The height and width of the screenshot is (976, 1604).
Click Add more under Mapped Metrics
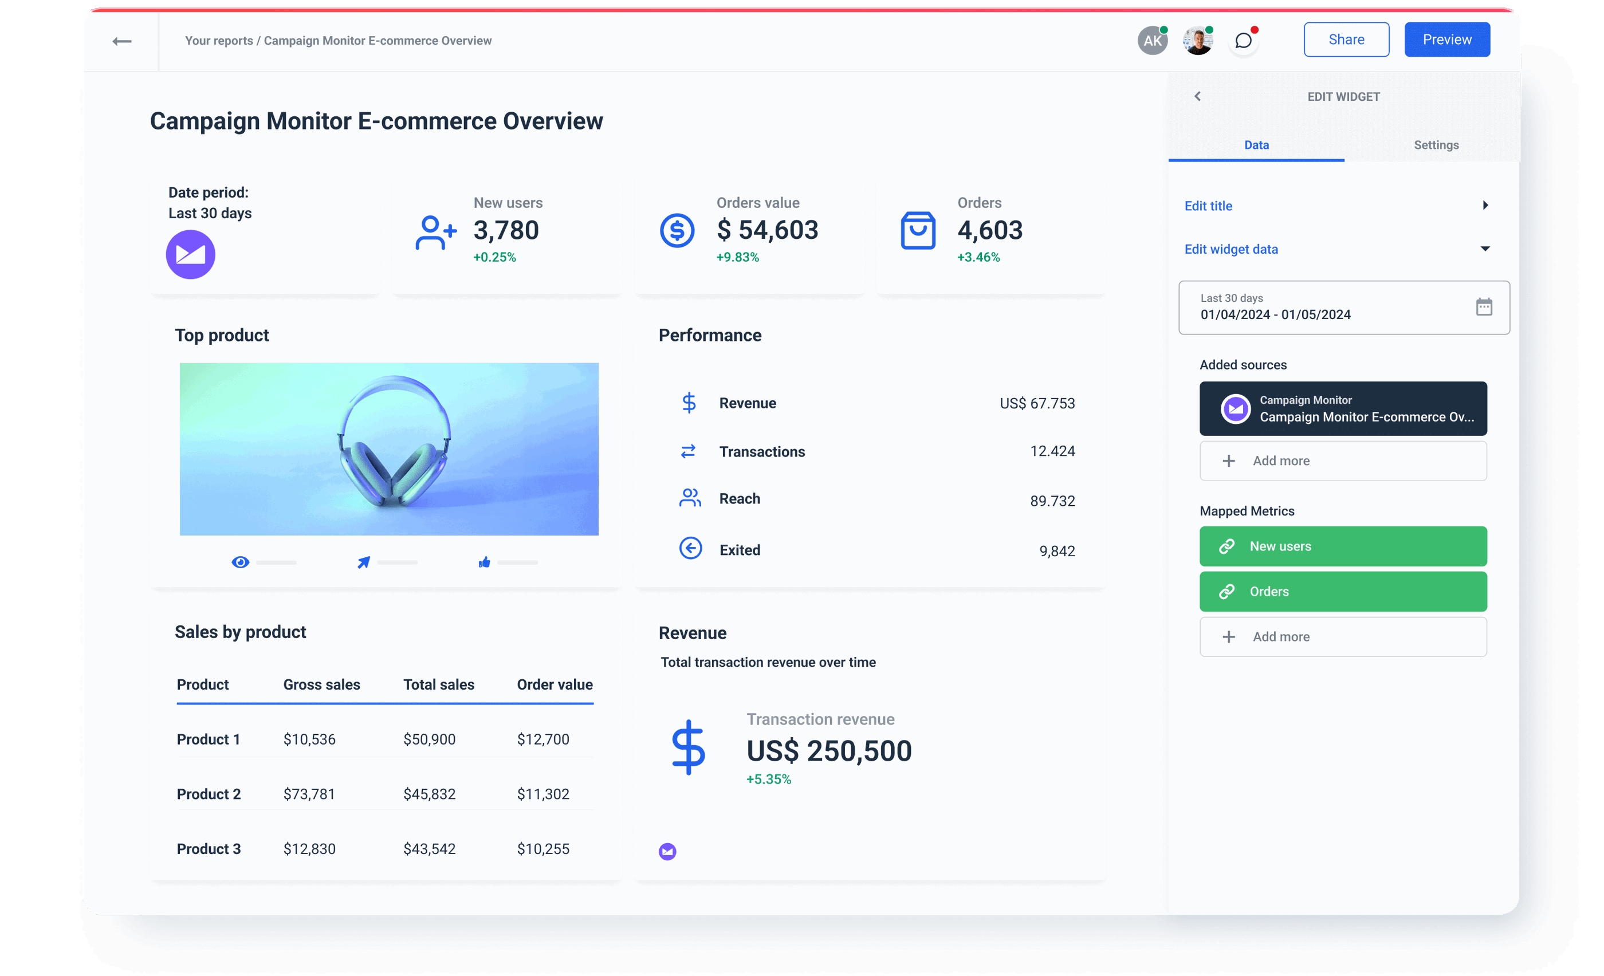[x=1342, y=636]
